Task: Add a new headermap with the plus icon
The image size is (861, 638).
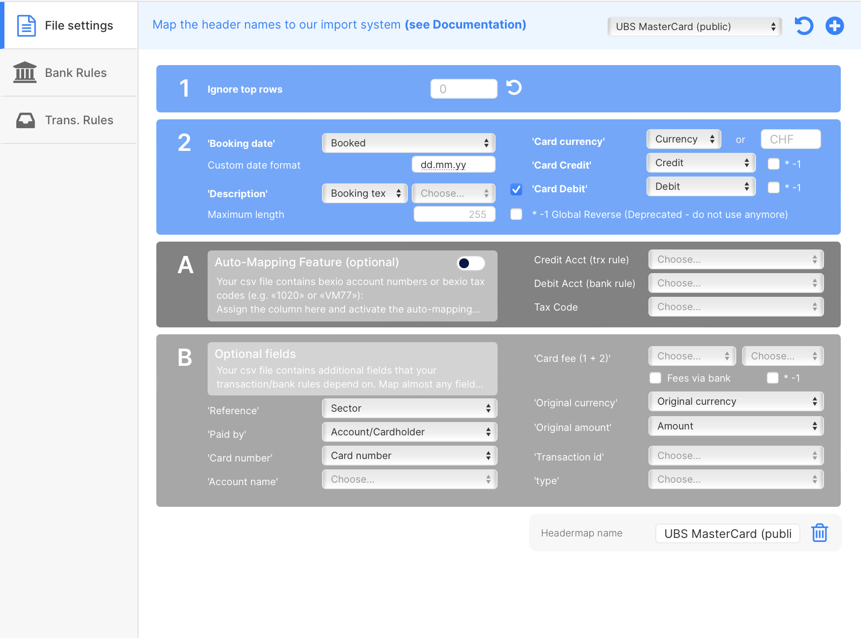Action: (x=835, y=26)
